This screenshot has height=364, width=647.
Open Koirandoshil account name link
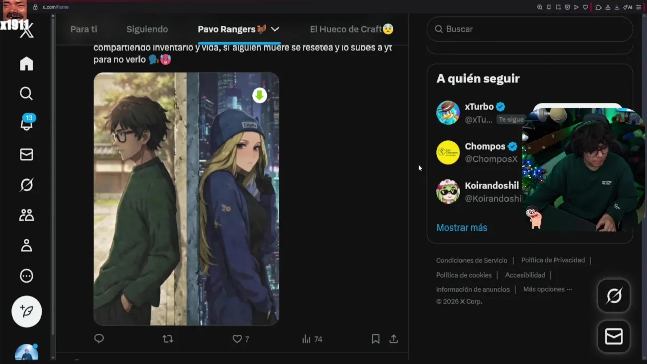click(x=492, y=186)
